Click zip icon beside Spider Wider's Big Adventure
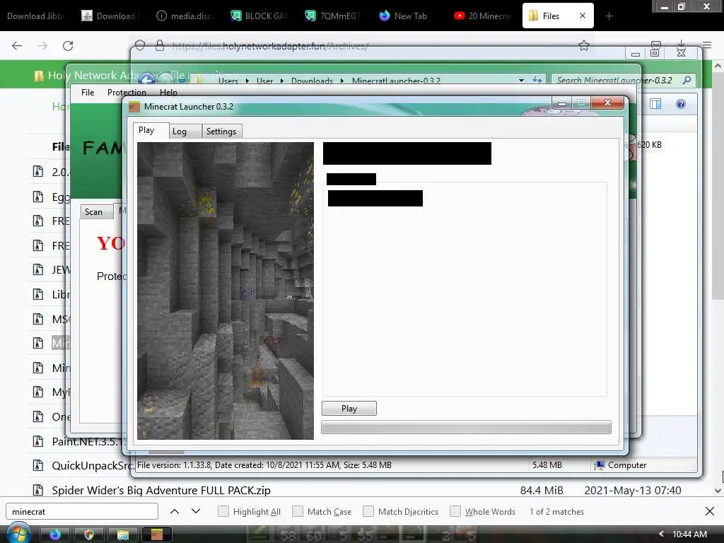Image resolution: width=724 pixels, height=543 pixels. 38,491
